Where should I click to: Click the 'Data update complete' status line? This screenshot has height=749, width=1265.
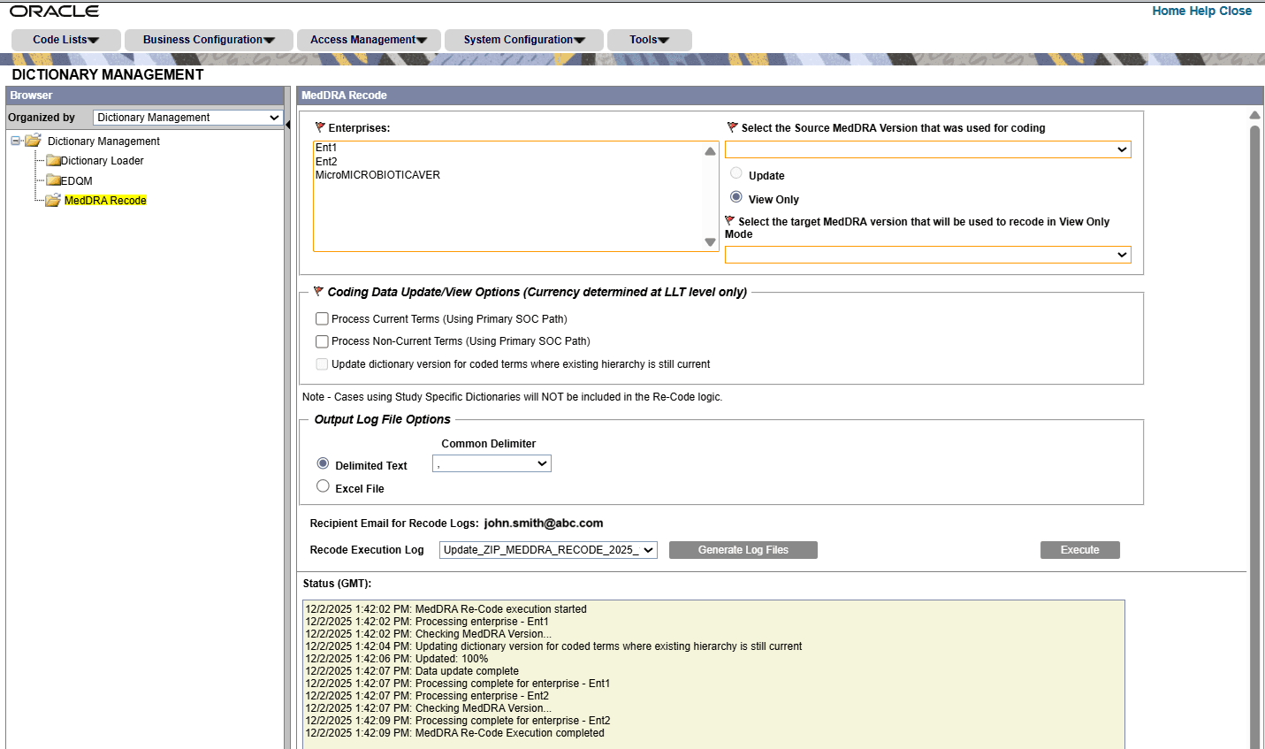(412, 671)
